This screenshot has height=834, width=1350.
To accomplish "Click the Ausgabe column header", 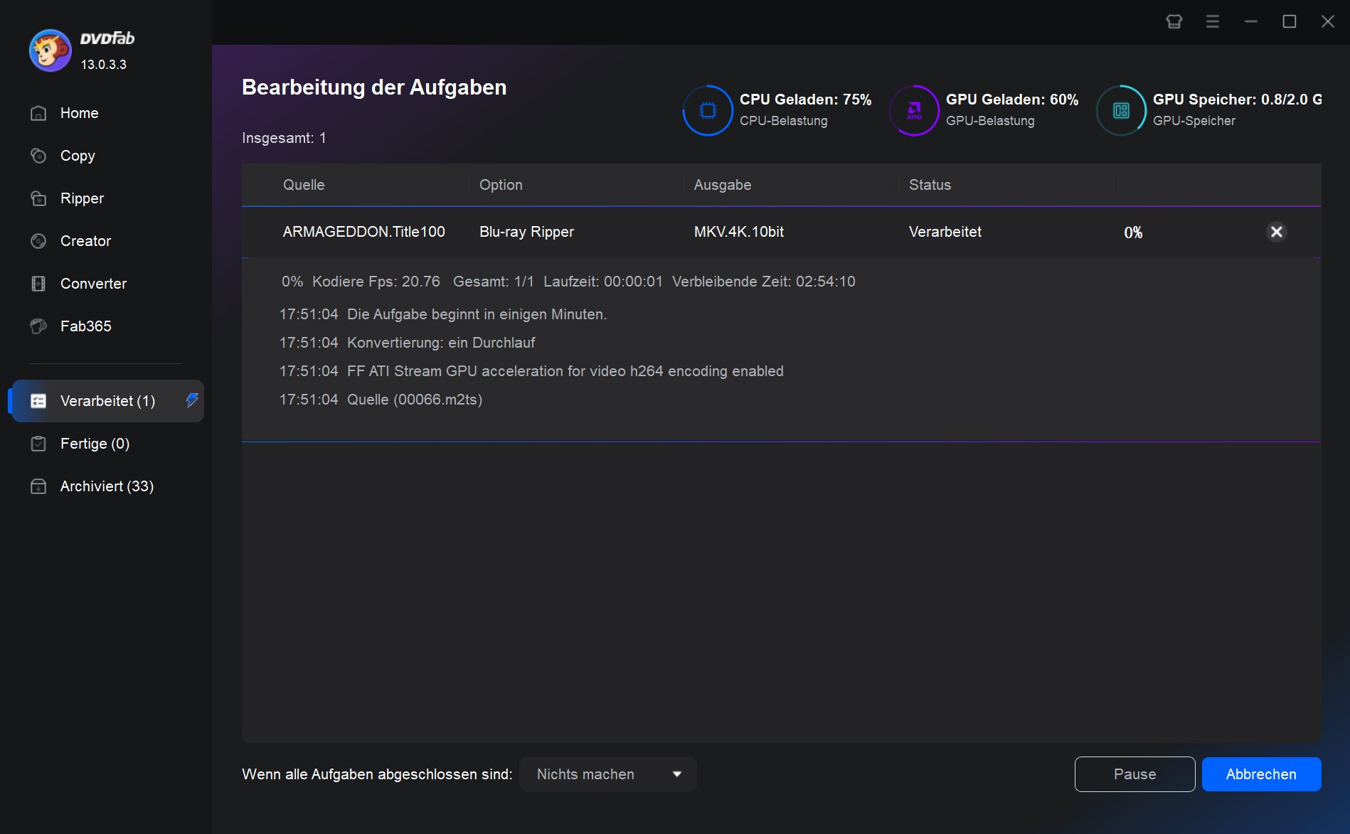I will pos(723,185).
